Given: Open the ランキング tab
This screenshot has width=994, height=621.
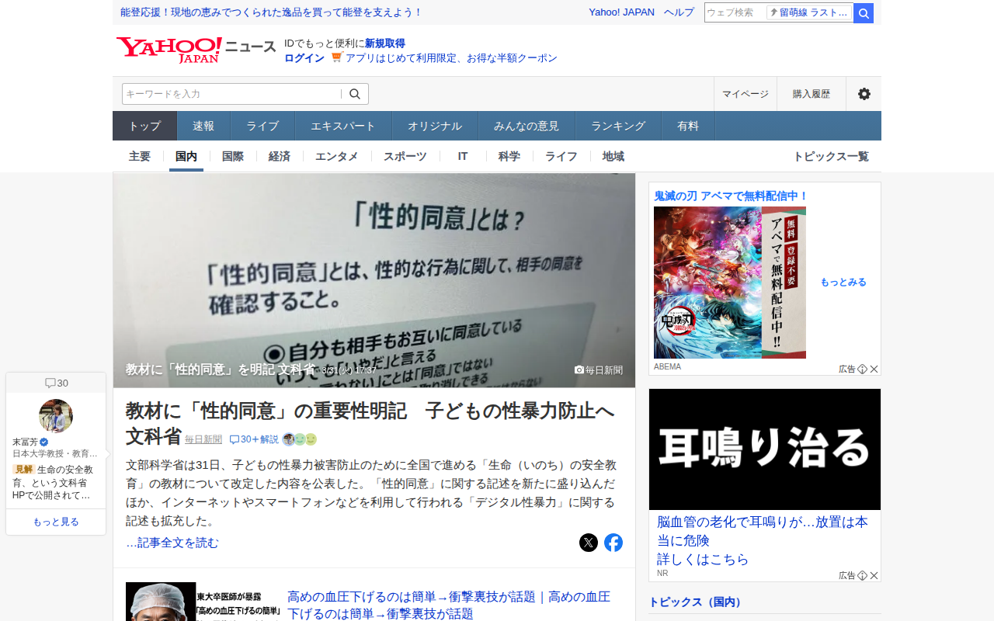Looking at the screenshot, I should (618, 126).
